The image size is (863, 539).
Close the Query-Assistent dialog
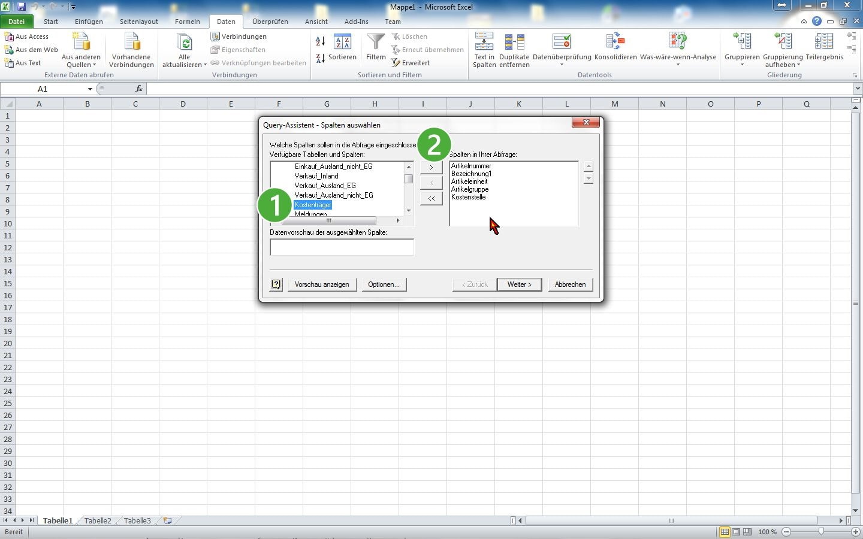pyautogui.click(x=586, y=122)
